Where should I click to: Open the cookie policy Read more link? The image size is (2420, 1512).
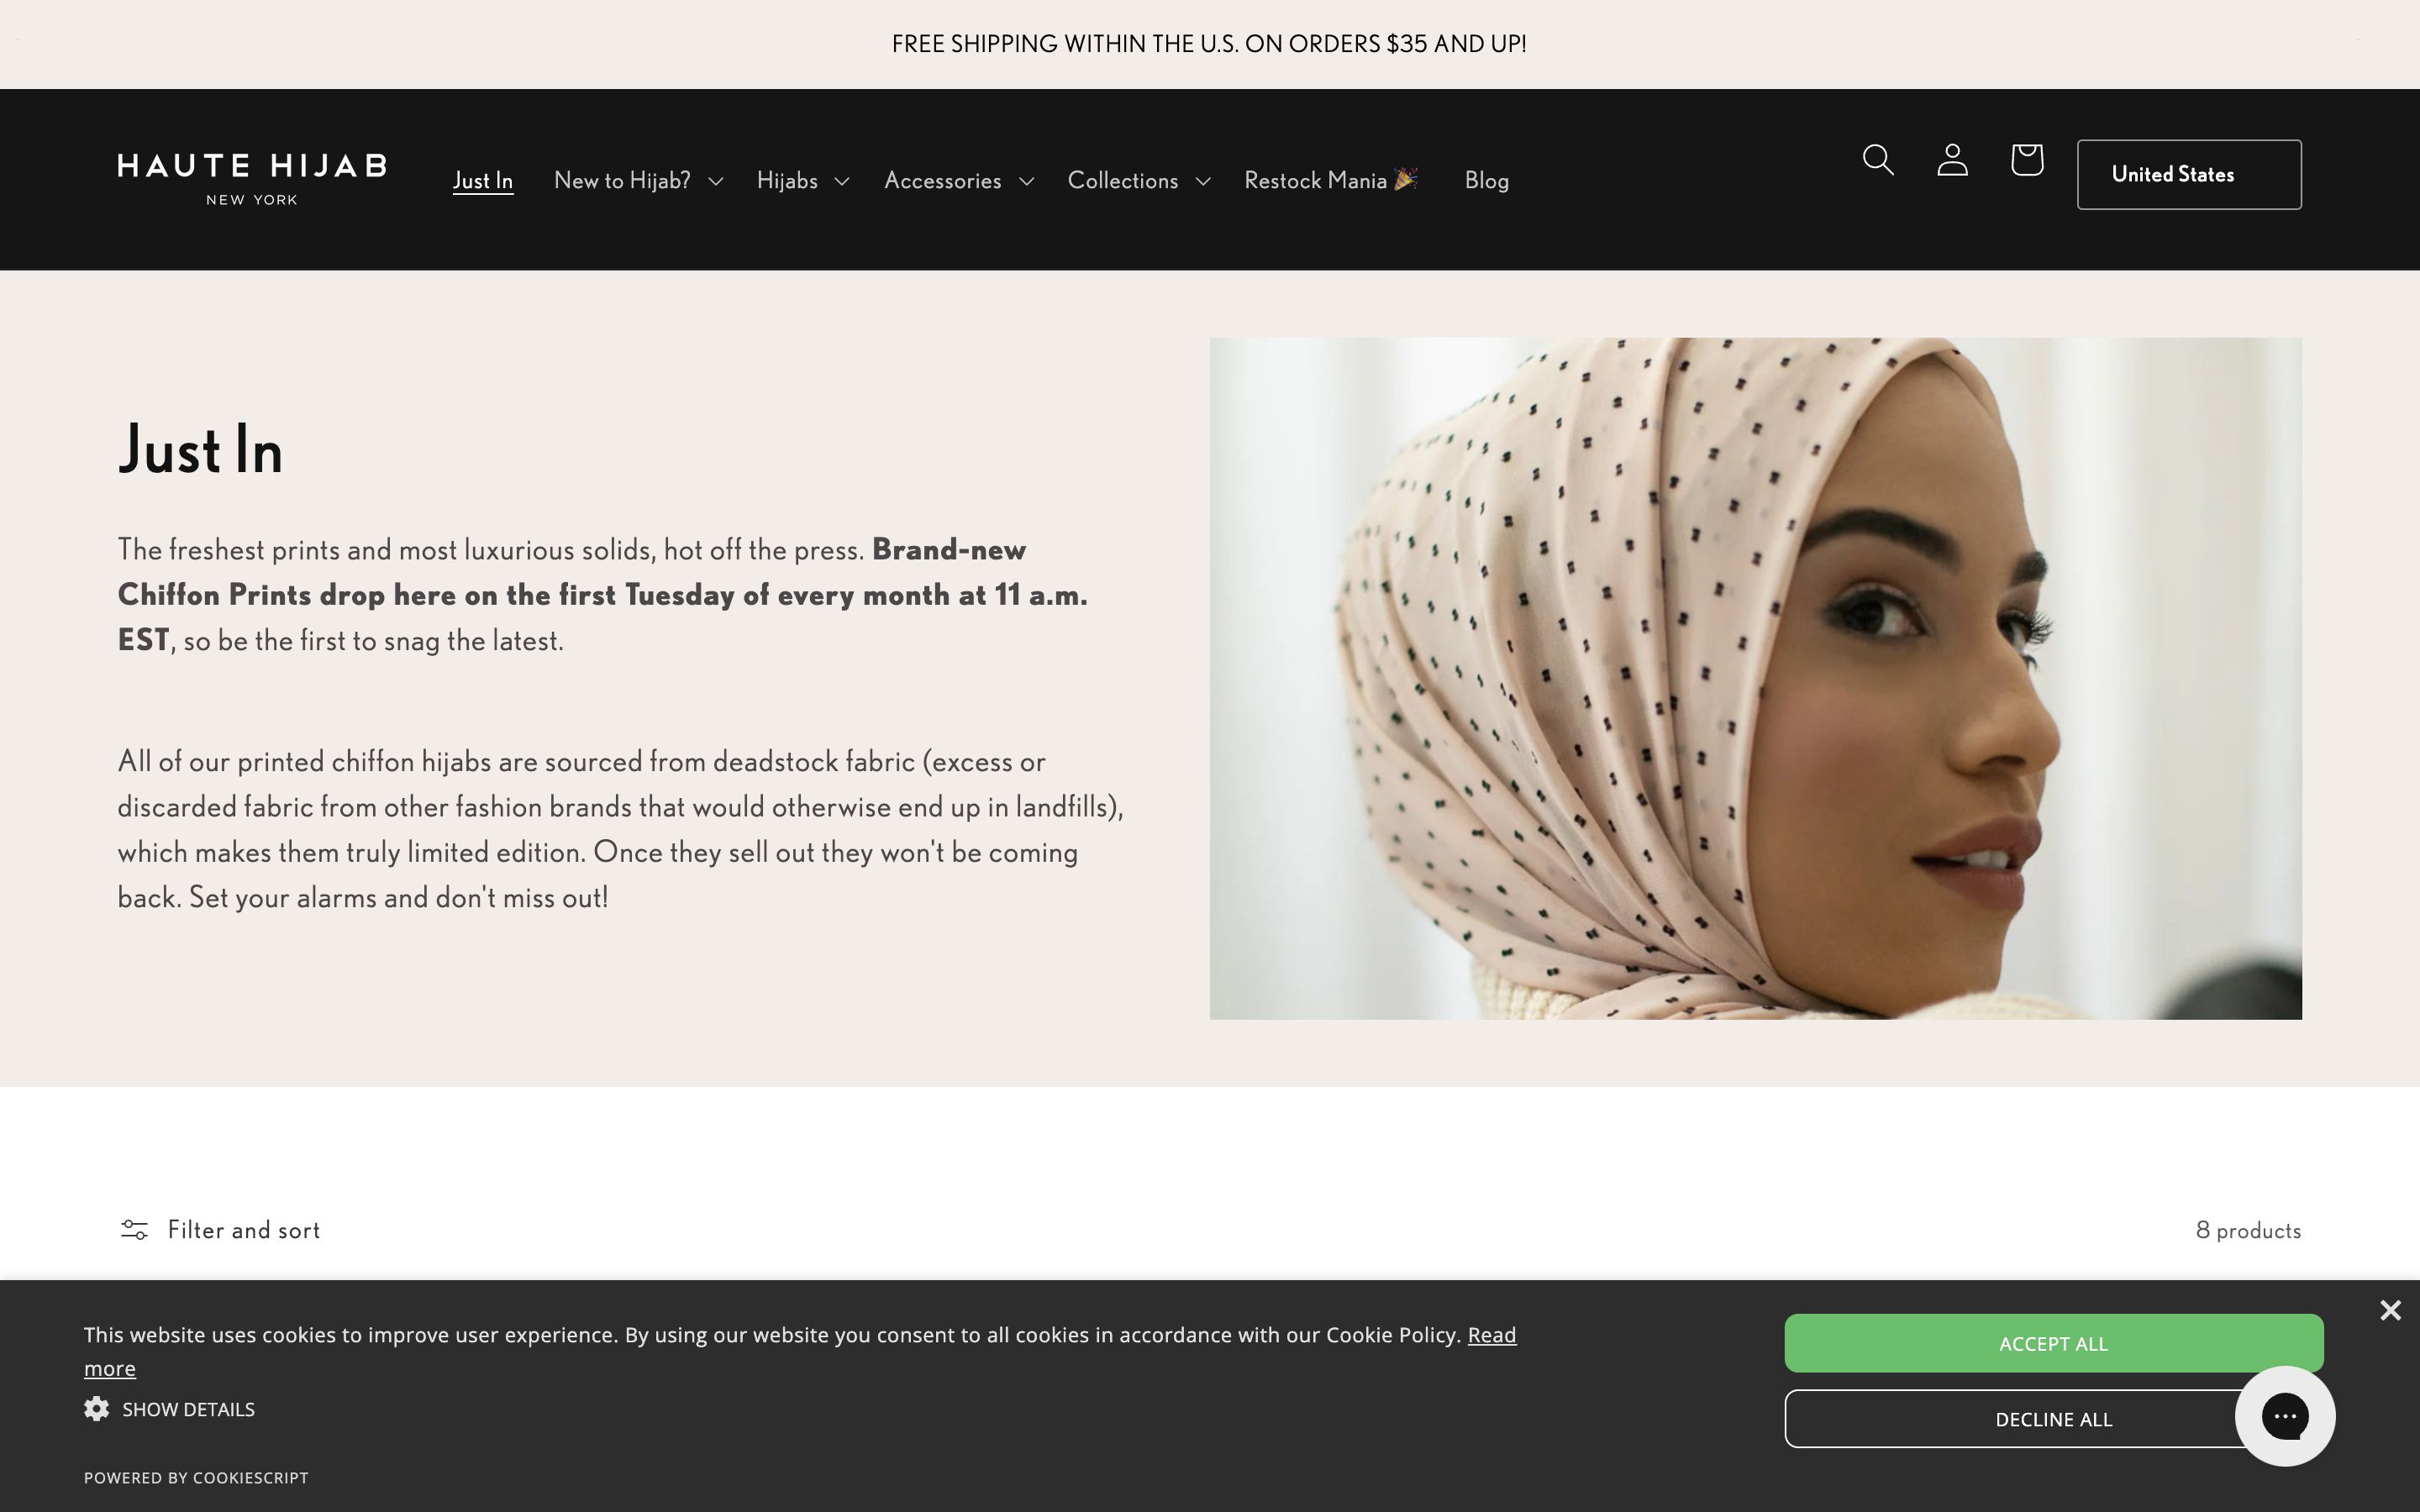click(x=1491, y=1334)
